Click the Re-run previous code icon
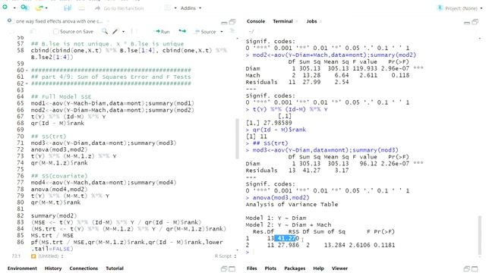 [x=182, y=31]
